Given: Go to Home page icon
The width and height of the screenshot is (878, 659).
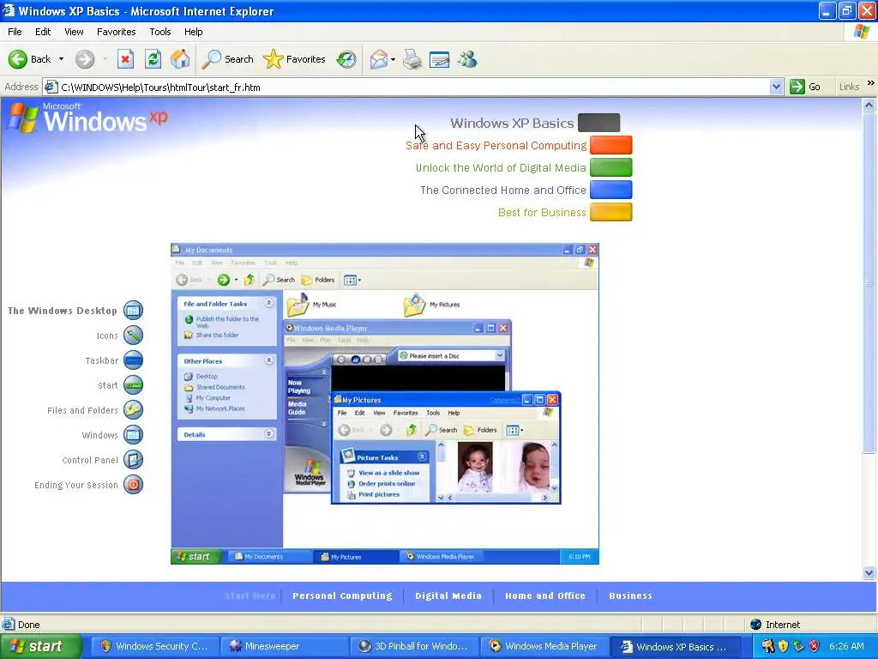Looking at the screenshot, I should click(x=180, y=59).
